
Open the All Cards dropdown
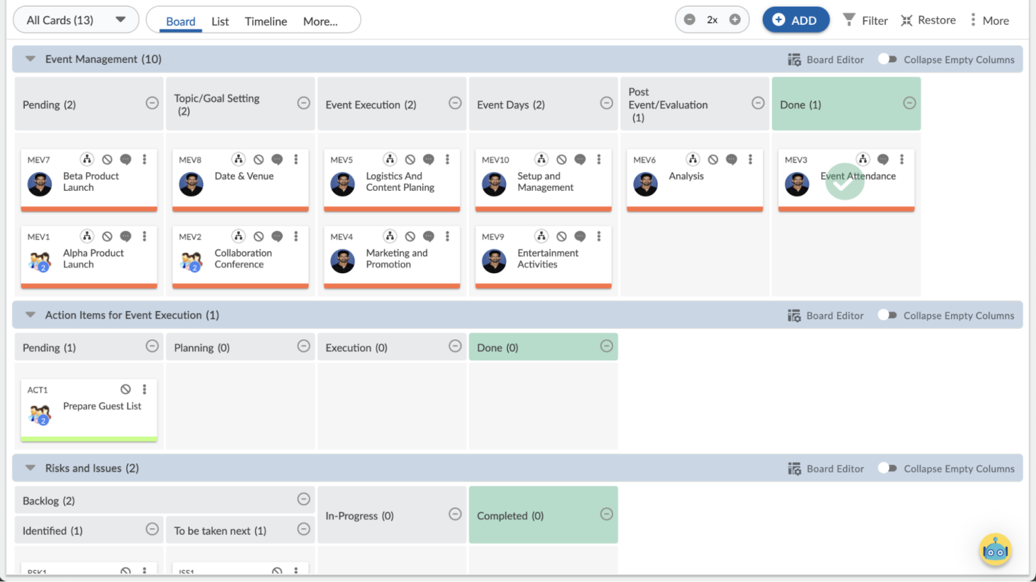(x=76, y=20)
